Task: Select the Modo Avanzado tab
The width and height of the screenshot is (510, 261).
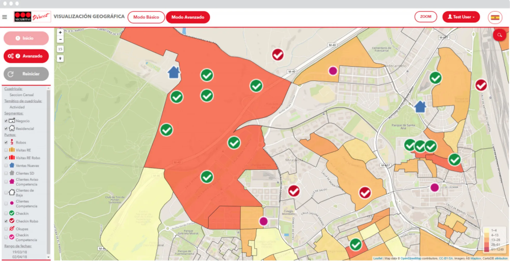Action: click(188, 17)
